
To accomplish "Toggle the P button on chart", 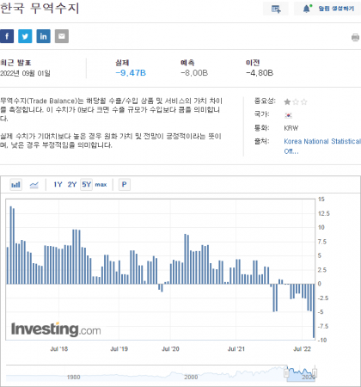I will coord(125,184).
